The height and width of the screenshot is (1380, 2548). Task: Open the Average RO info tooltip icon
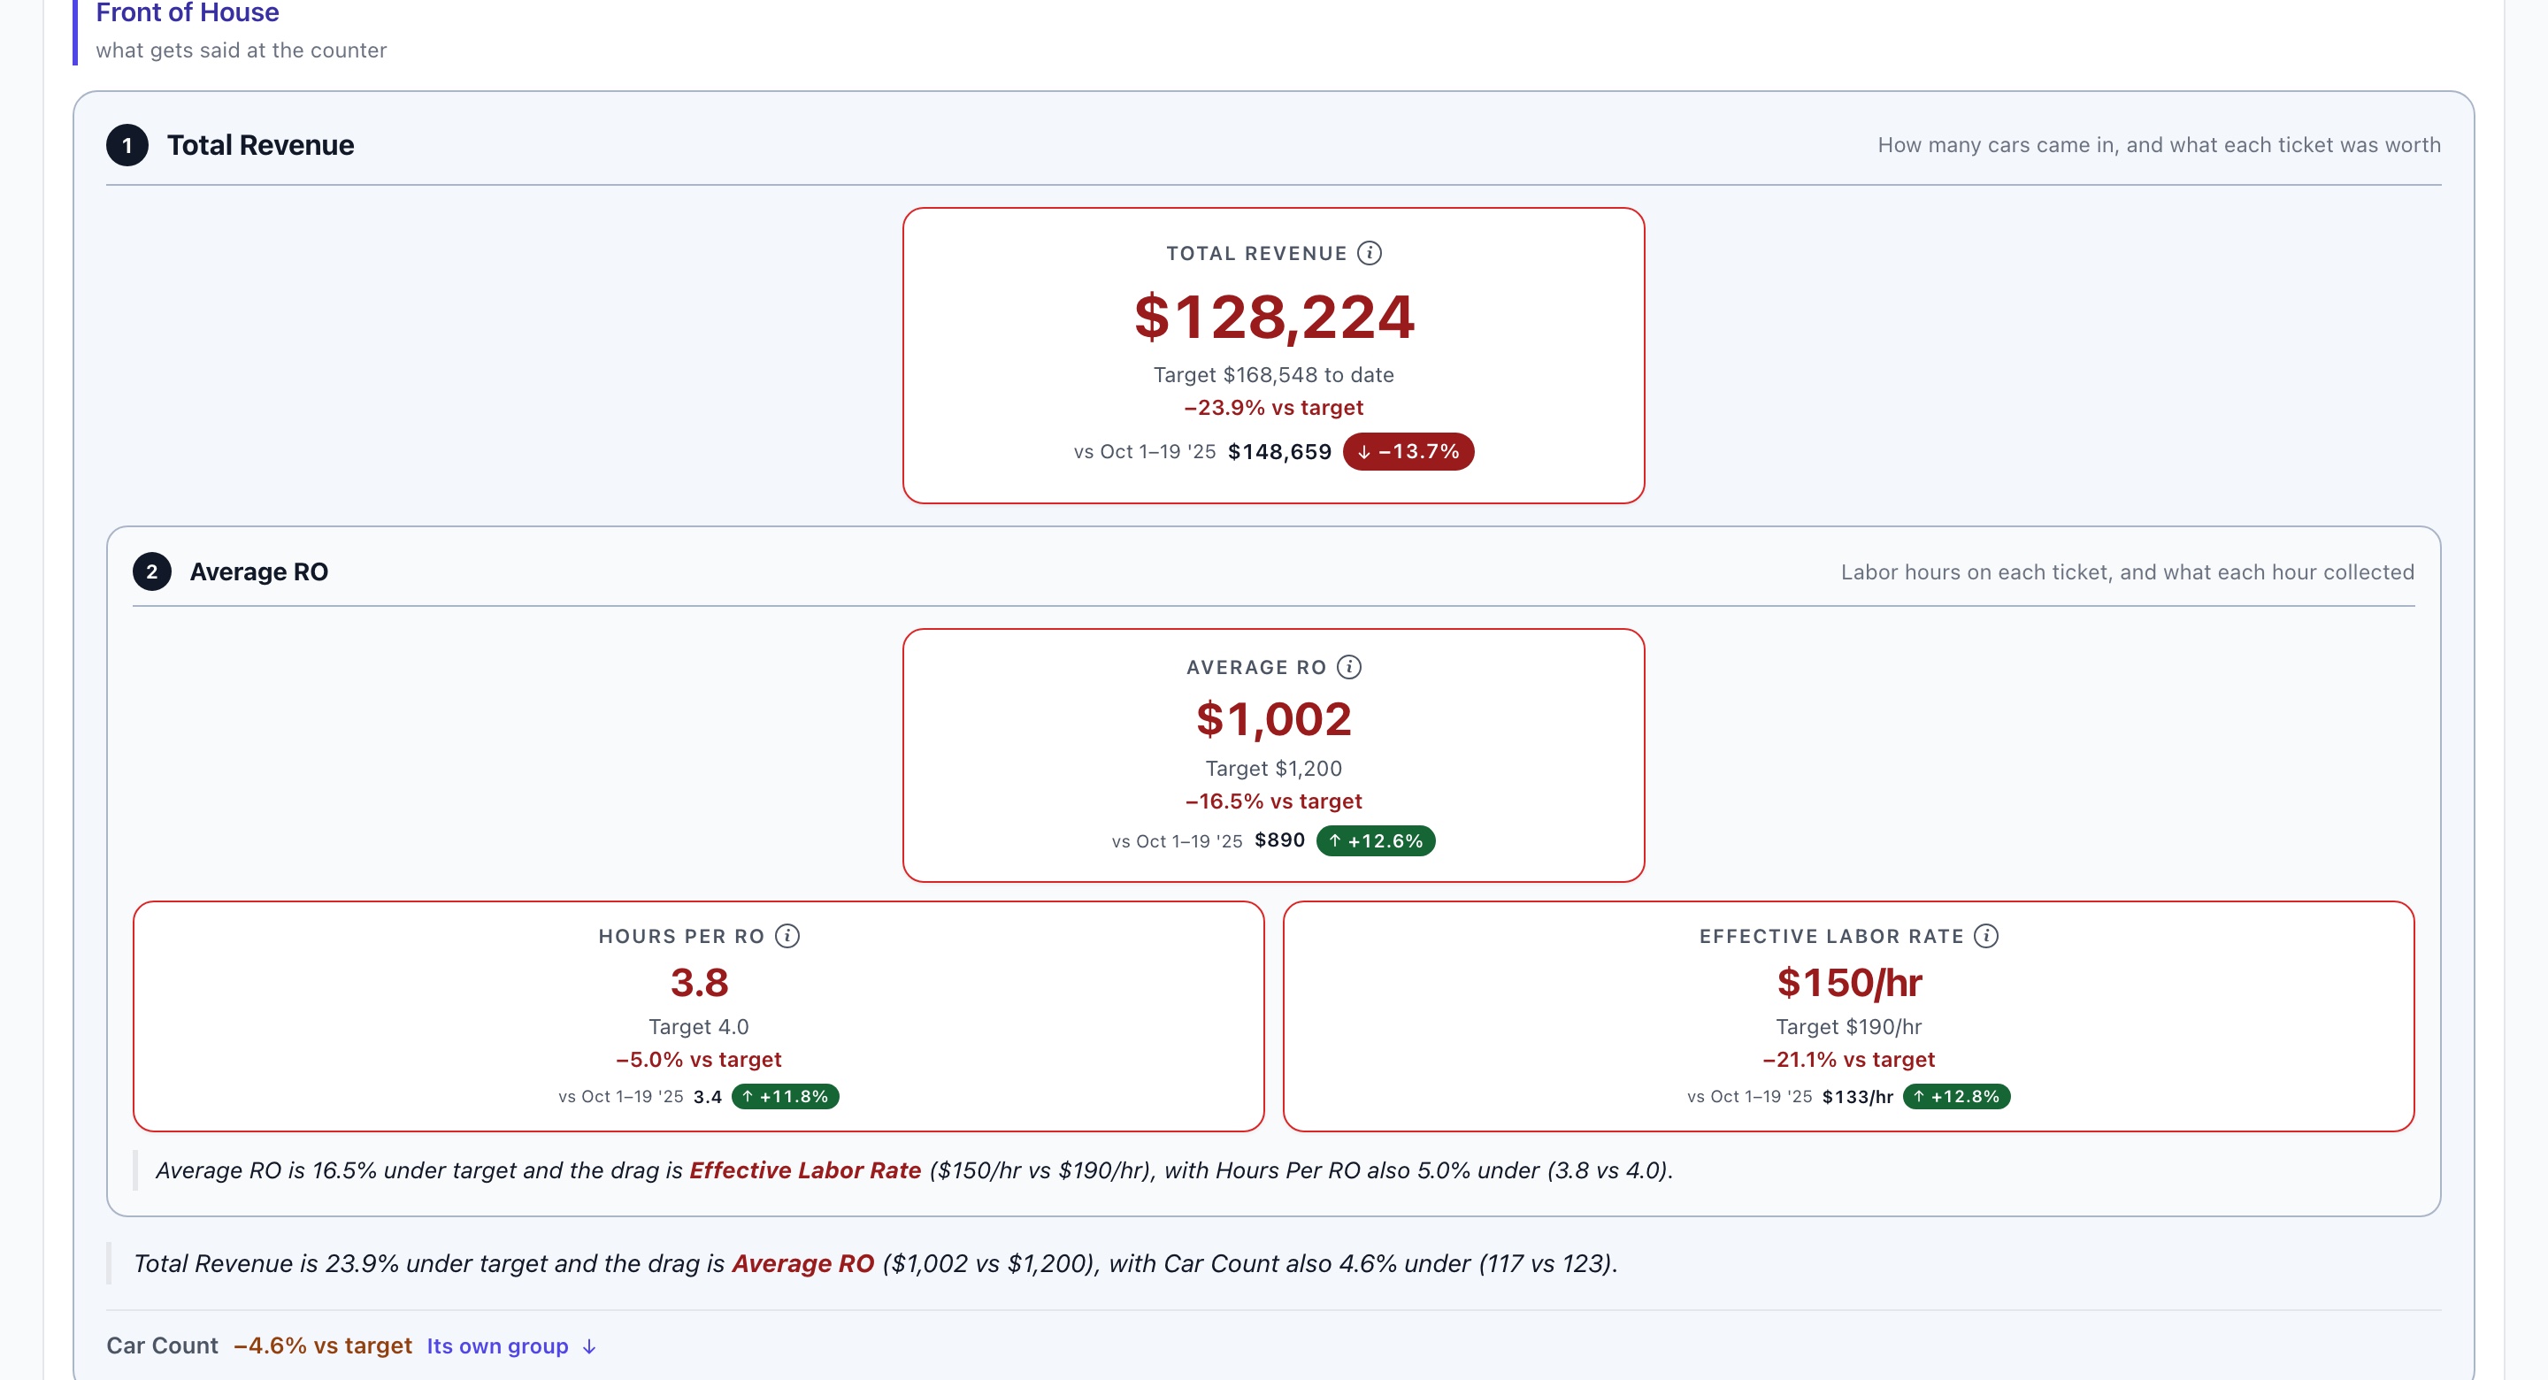pyautogui.click(x=1349, y=667)
